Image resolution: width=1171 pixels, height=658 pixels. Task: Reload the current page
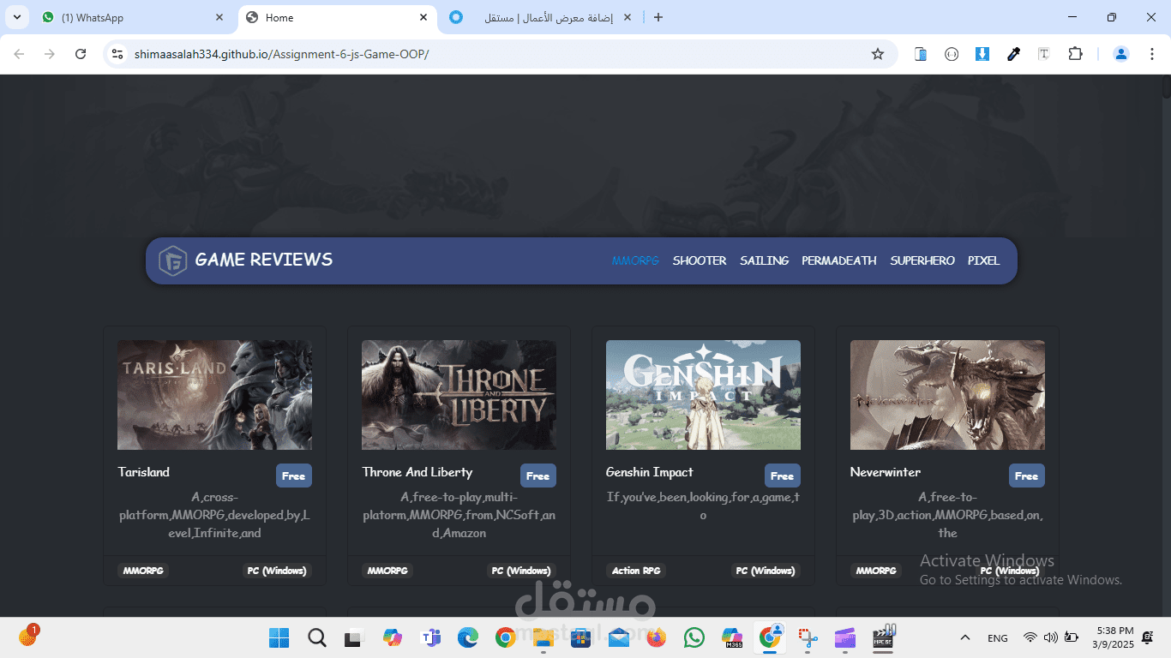[x=81, y=54]
